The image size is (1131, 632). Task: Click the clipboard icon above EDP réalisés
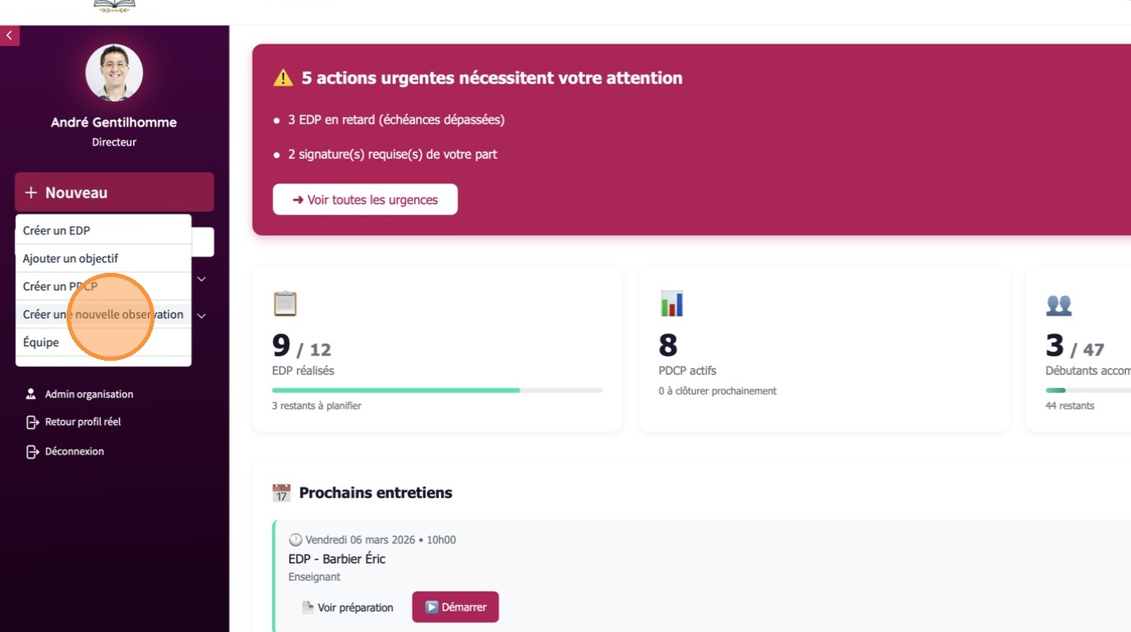(x=284, y=304)
